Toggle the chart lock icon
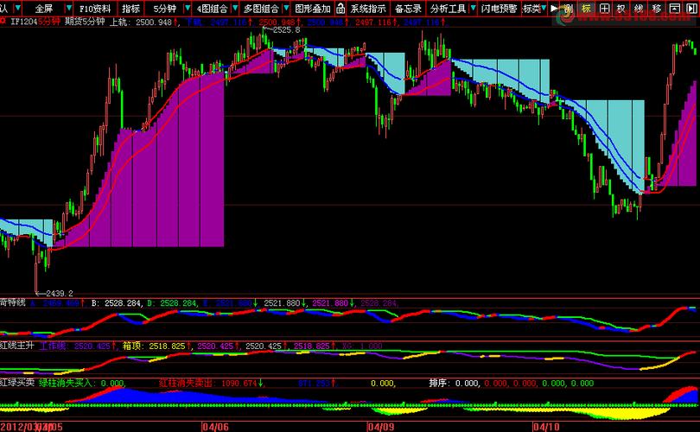 click(x=340, y=8)
